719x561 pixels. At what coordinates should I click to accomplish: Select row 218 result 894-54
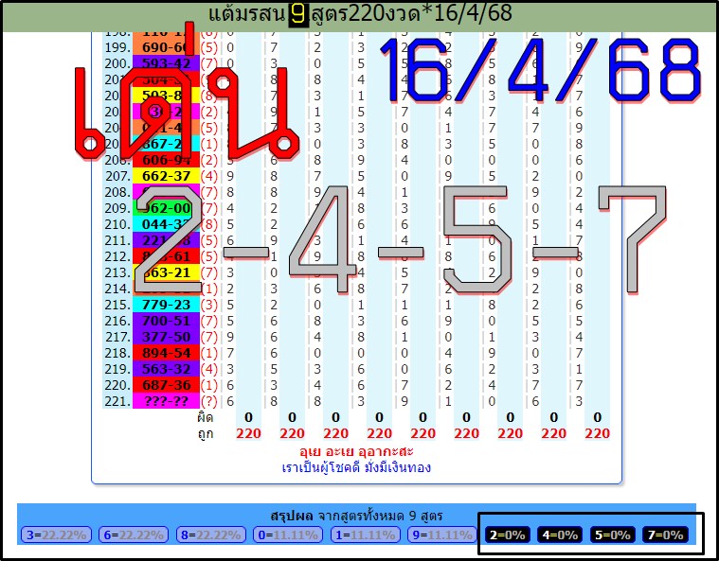[x=165, y=353]
